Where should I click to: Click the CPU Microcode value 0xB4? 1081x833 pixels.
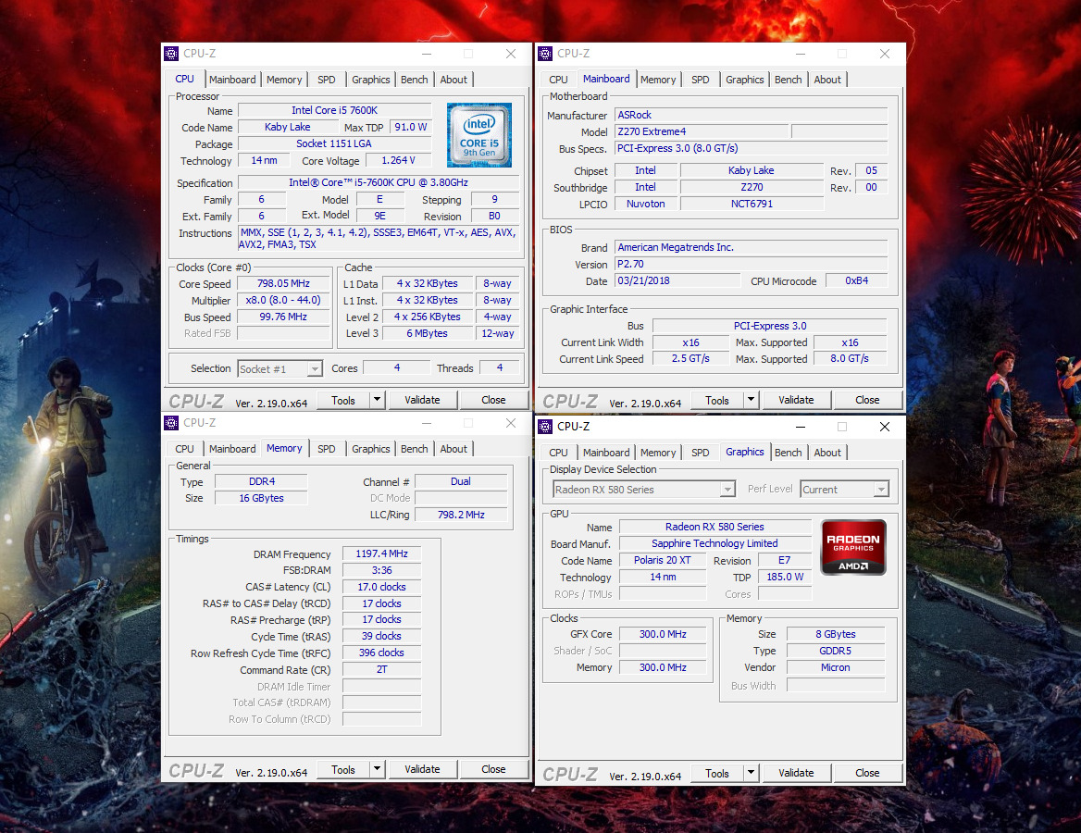(856, 280)
